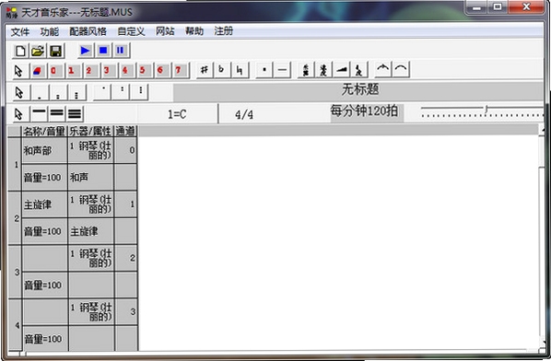Image resolution: width=551 pixels, height=361 pixels.
Task: Add three high octave dots above the note
Action: [x=140, y=92]
